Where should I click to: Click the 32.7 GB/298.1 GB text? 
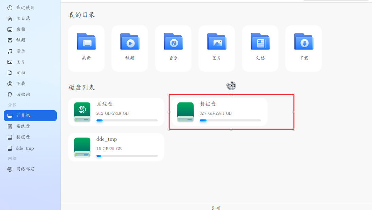click(215, 113)
